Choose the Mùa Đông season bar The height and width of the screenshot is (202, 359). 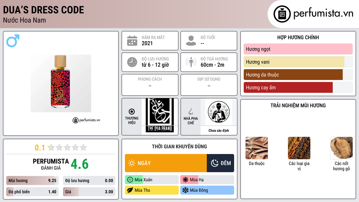[207, 190]
